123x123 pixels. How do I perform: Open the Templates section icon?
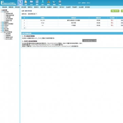(x=37, y=2)
